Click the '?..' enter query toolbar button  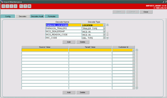[21, 6]
